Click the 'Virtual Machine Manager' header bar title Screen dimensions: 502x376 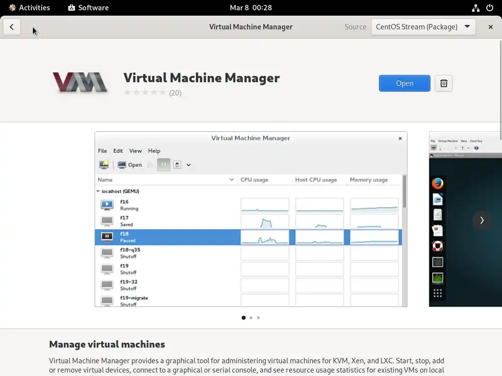251,27
